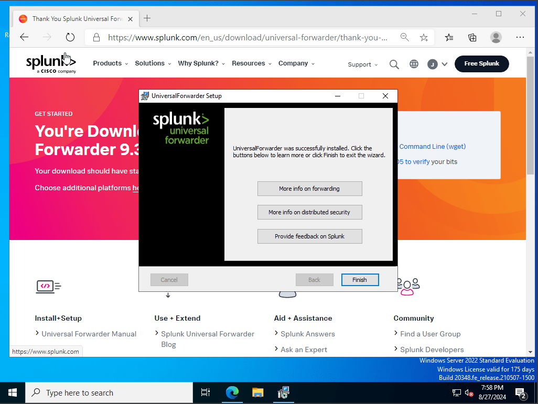Click the Use + Extend heading
Image resolution: width=538 pixels, height=404 pixels.
(x=177, y=318)
